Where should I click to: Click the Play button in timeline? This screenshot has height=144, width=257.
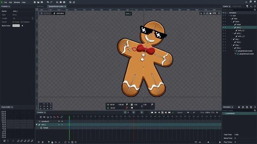(162, 112)
